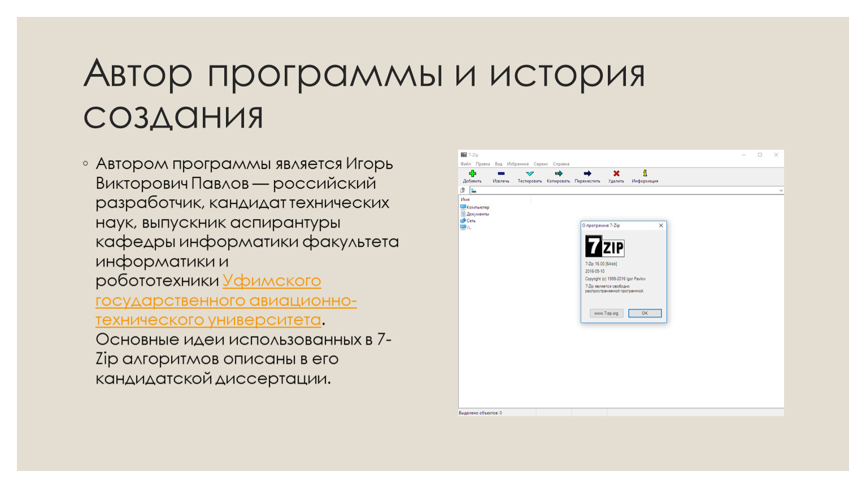
Task: Click the Тестировать (Test) toolbar icon
Action: 529,173
